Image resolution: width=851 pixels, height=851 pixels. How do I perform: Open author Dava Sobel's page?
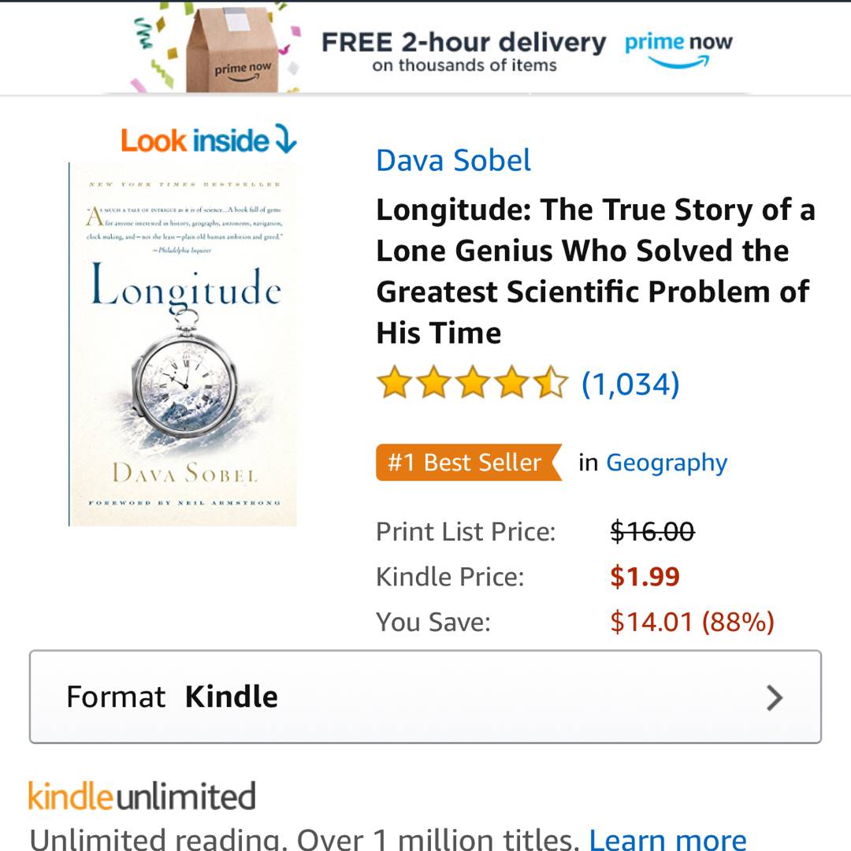[x=453, y=160]
